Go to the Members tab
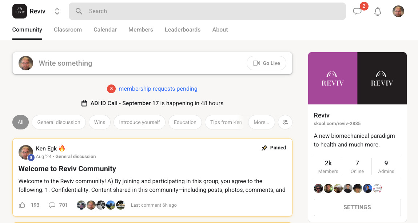Viewport: 418px width, 223px height. pos(141,29)
